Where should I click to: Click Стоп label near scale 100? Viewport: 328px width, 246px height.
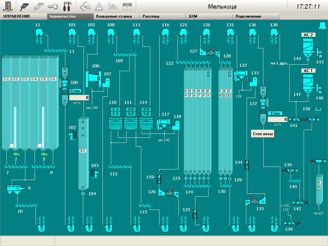[75, 91]
